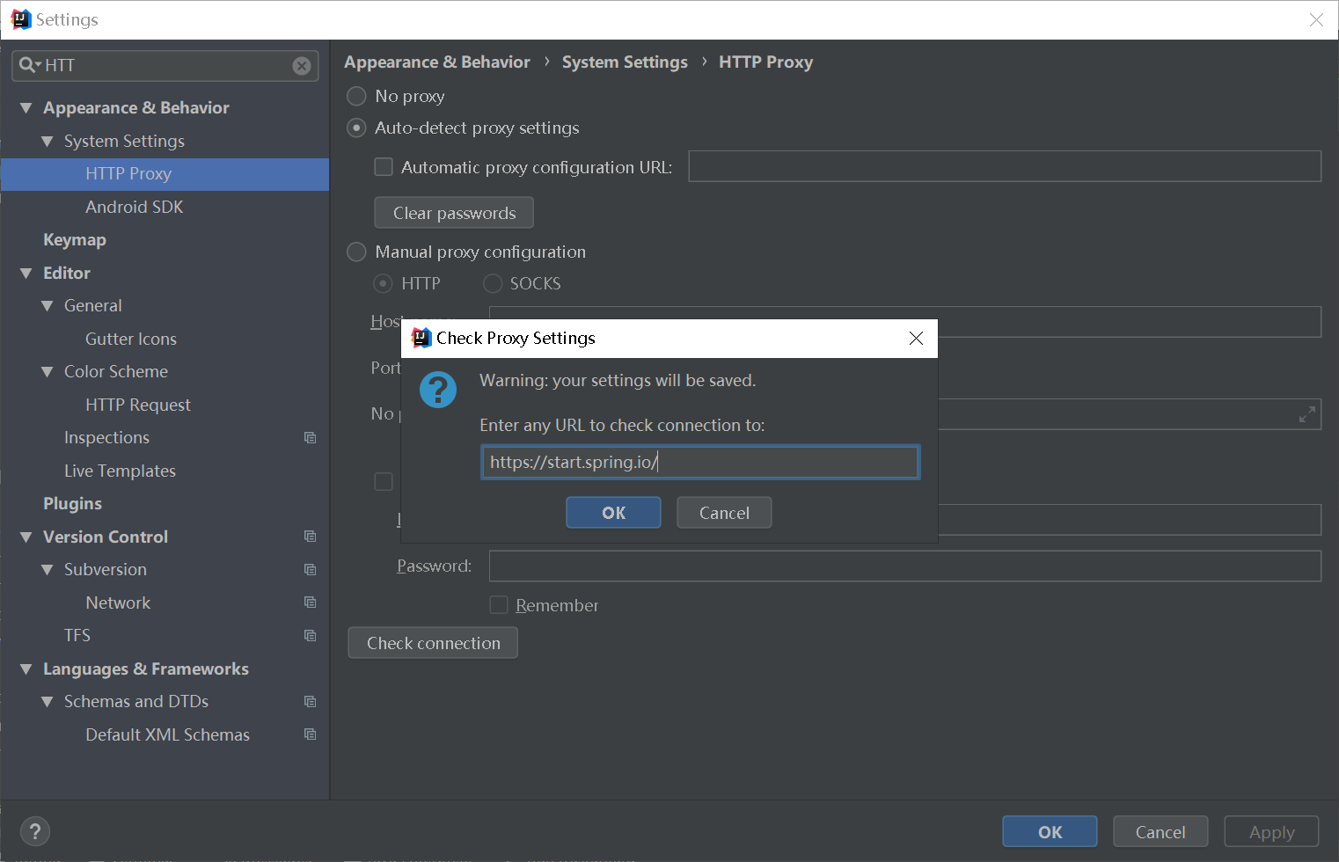Clear the search field using the X icon
Image resolution: width=1339 pixels, height=862 pixels.
click(x=302, y=65)
